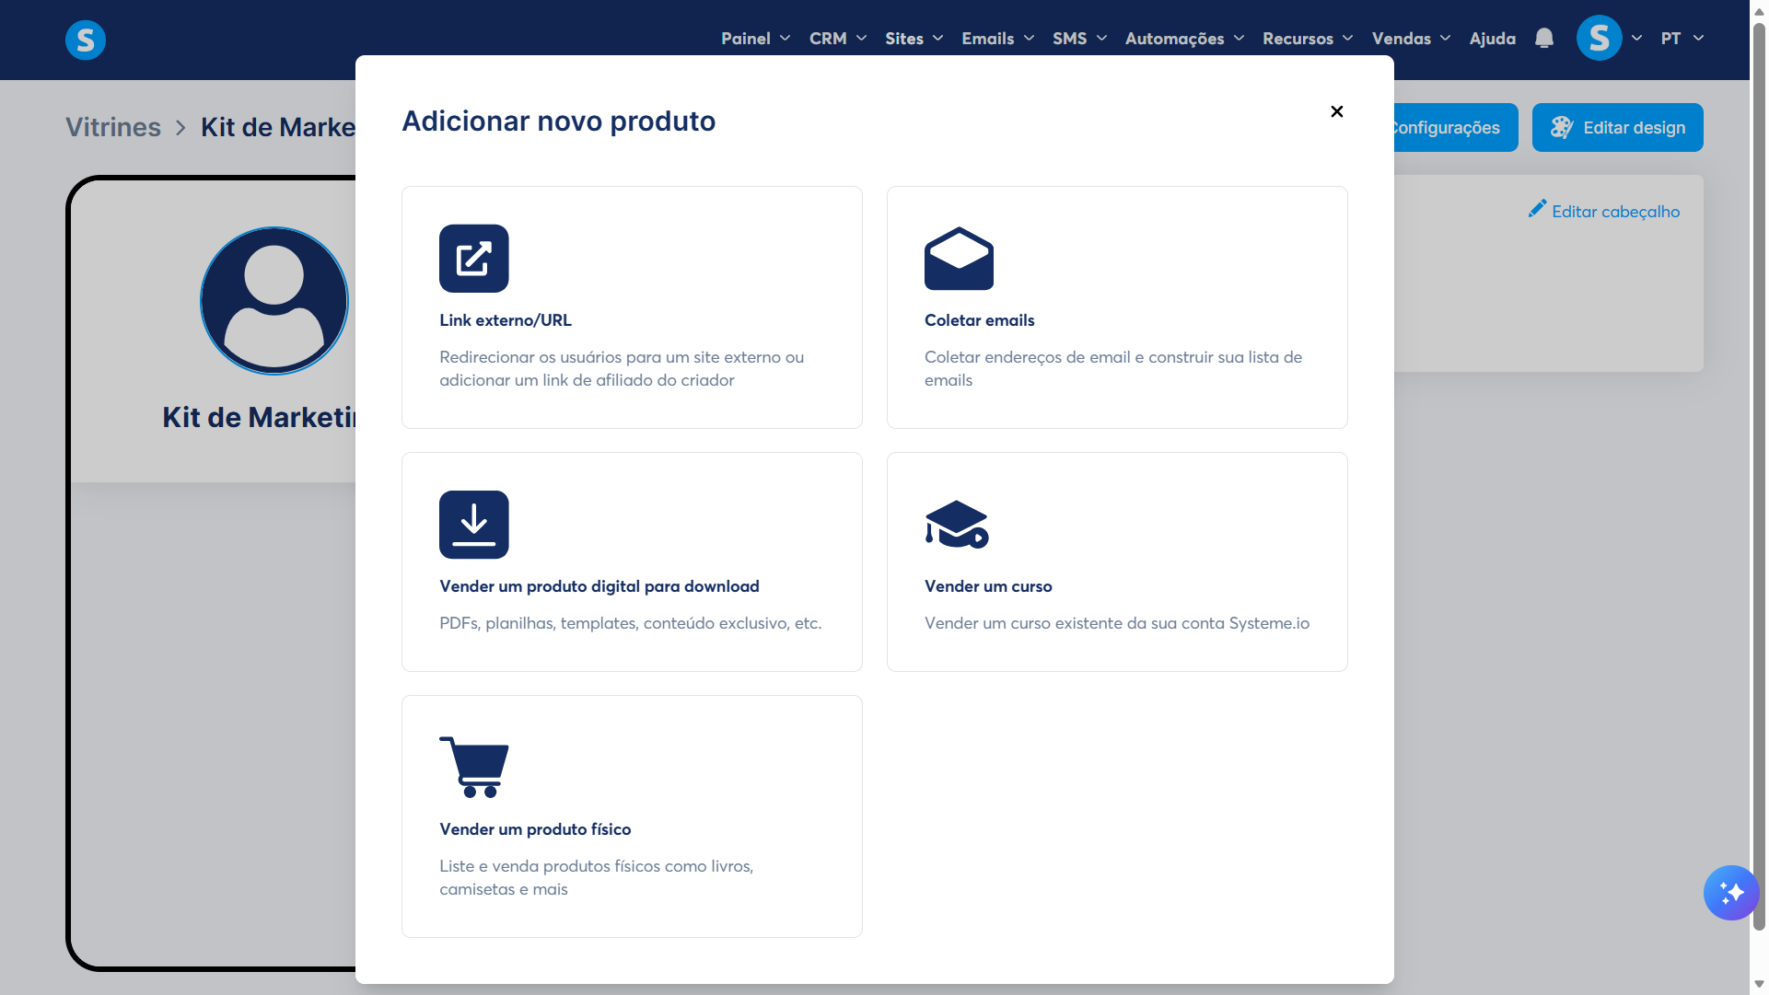Open the Vendas menu
The image size is (1769, 995).
point(1410,39)
